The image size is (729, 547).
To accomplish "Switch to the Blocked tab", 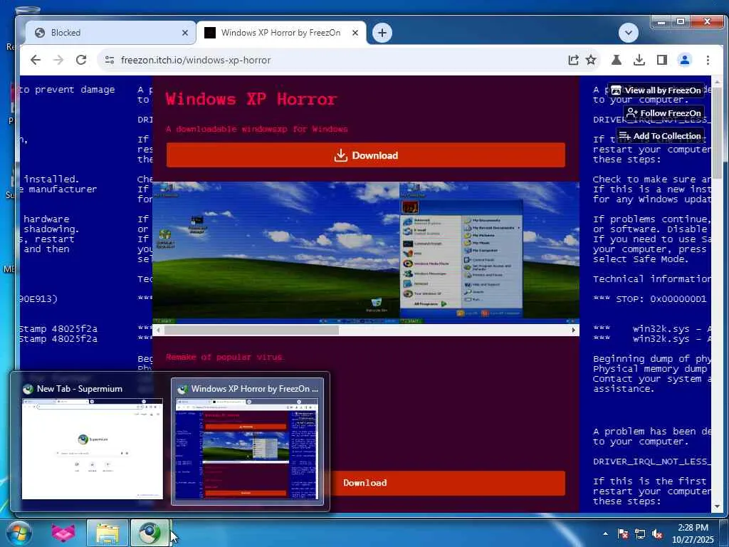I will pyautogui.click(x=110, y=33).
